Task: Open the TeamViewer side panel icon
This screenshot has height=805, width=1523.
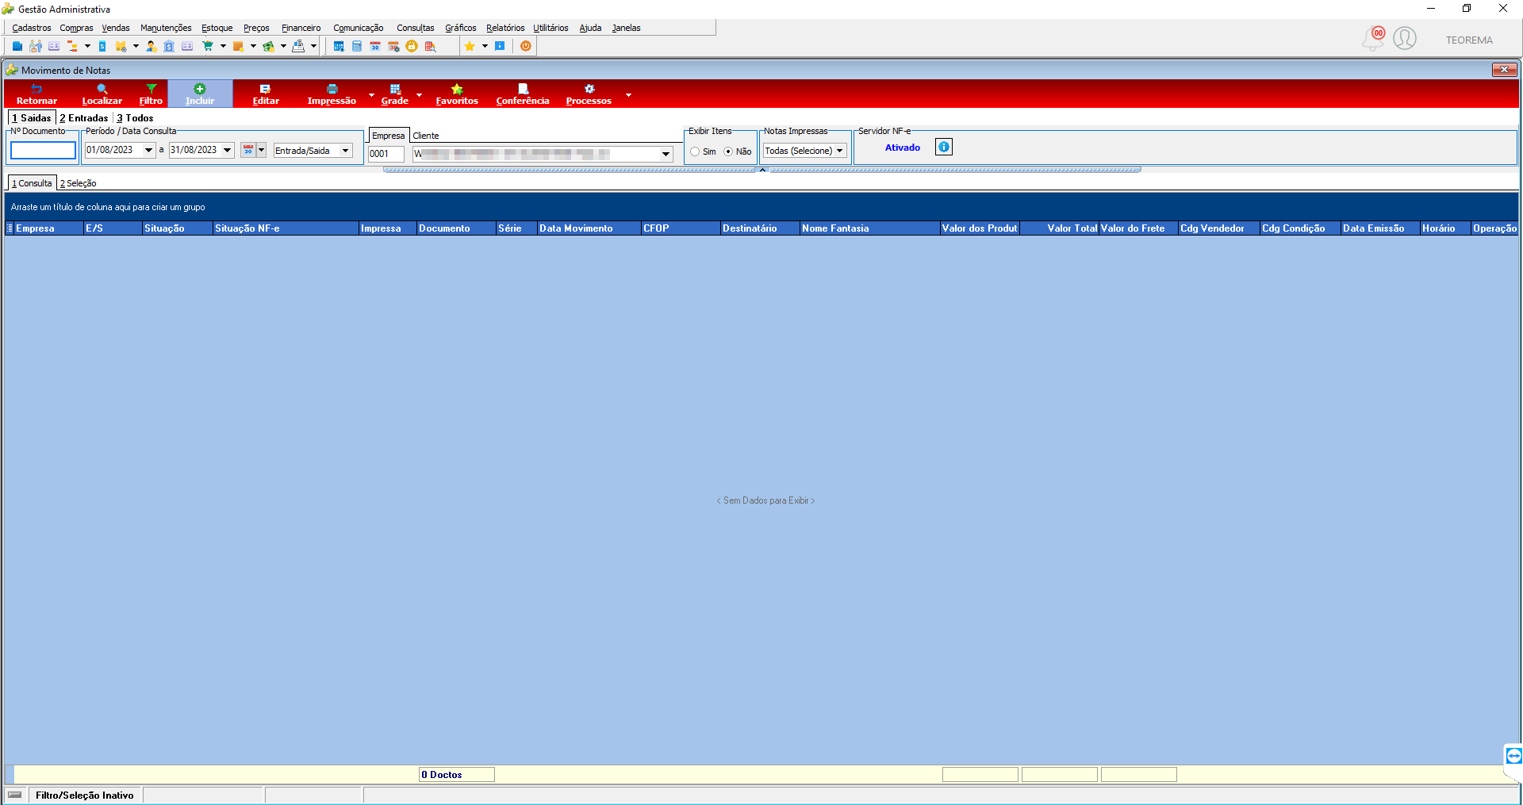Action: pos(1513,756)
